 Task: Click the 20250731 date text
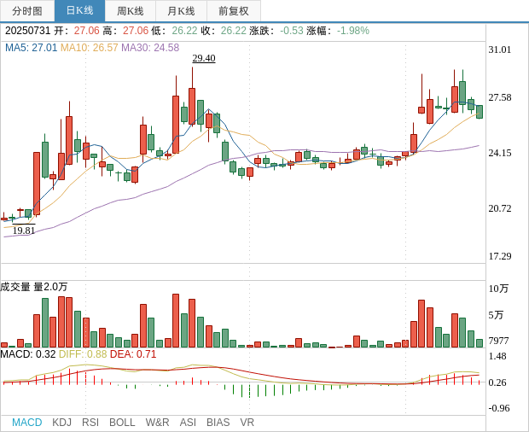[27, 31]
